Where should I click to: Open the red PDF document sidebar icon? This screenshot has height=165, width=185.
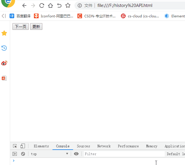pos(4,78)
